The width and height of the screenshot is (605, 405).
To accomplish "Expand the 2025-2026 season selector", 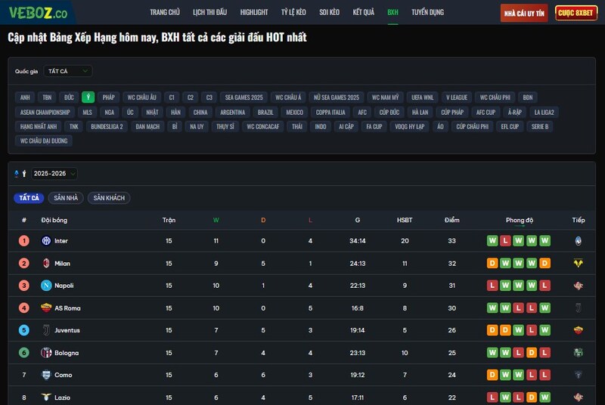I will pyautogui.click(x=54, y=174).
